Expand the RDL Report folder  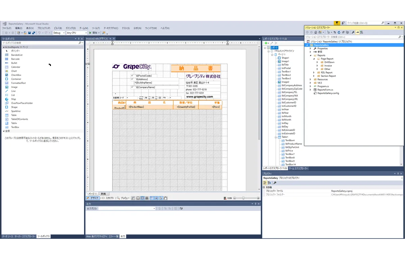click(314, 72)
